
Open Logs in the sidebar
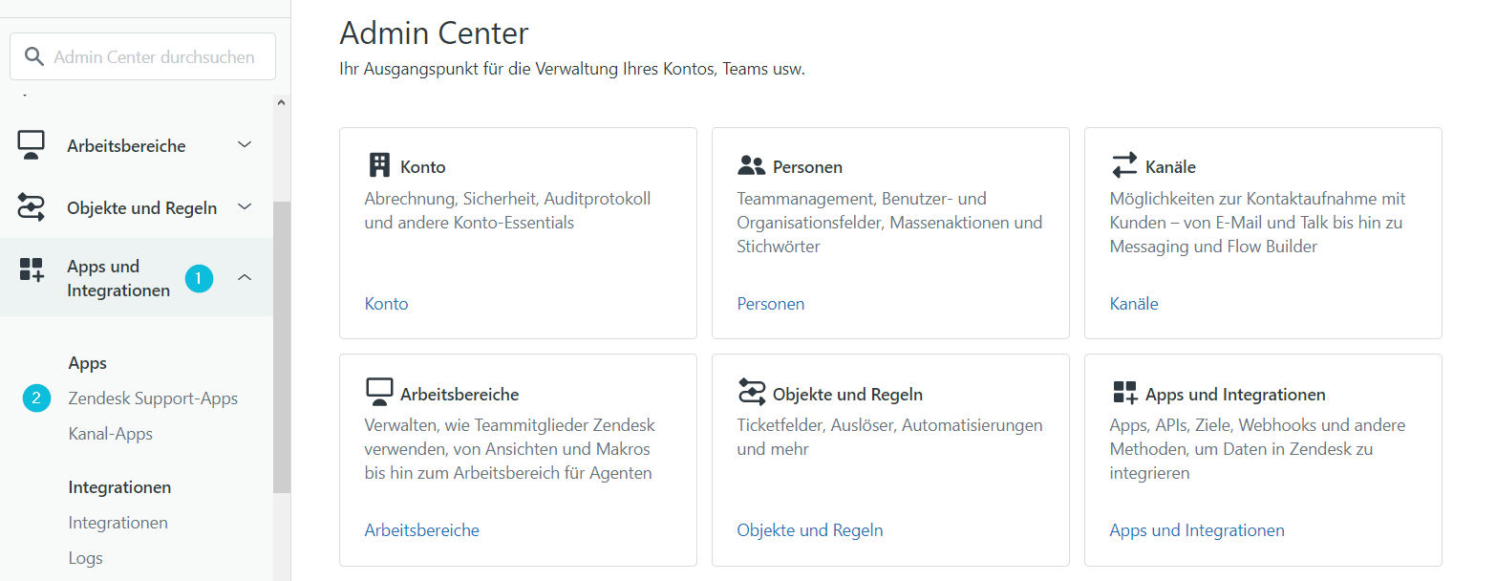[85, 558]
